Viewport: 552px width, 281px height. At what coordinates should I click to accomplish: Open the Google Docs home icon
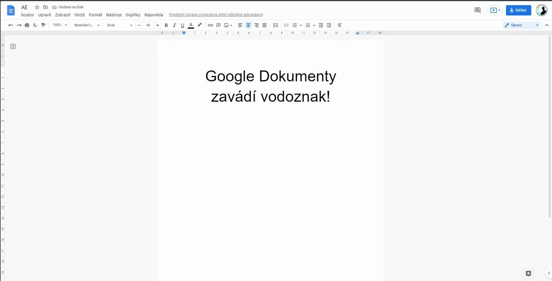11,10
